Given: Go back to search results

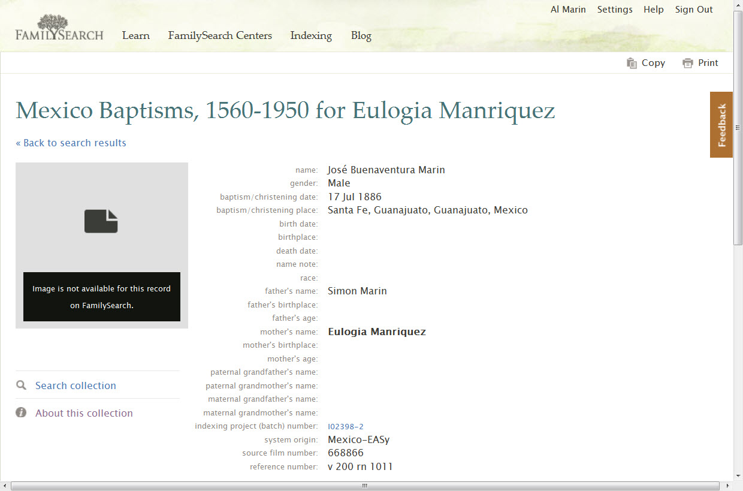Looking at the screenshot, I should click(x=71, y=143).
